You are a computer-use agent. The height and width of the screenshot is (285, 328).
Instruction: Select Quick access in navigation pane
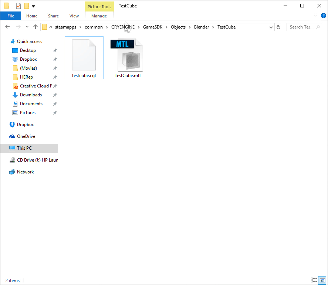point(30,42)
